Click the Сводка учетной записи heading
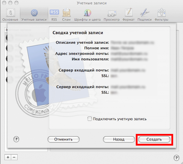This screenshot has height=164, width=183. 78,33
